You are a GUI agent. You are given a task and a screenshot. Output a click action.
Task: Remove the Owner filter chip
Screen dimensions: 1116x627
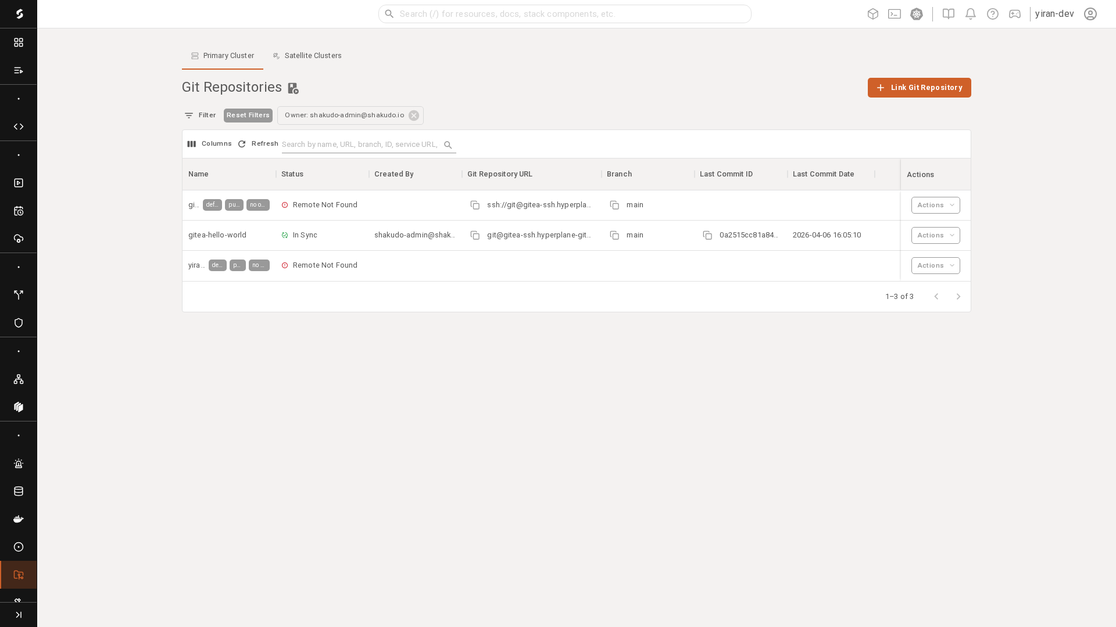[x=414, y=116]
